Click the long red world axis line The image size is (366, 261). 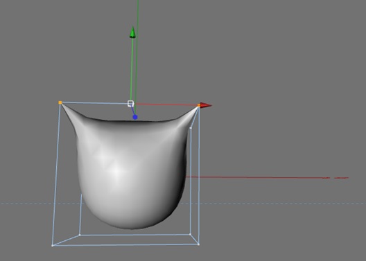(x=266, y=177)
